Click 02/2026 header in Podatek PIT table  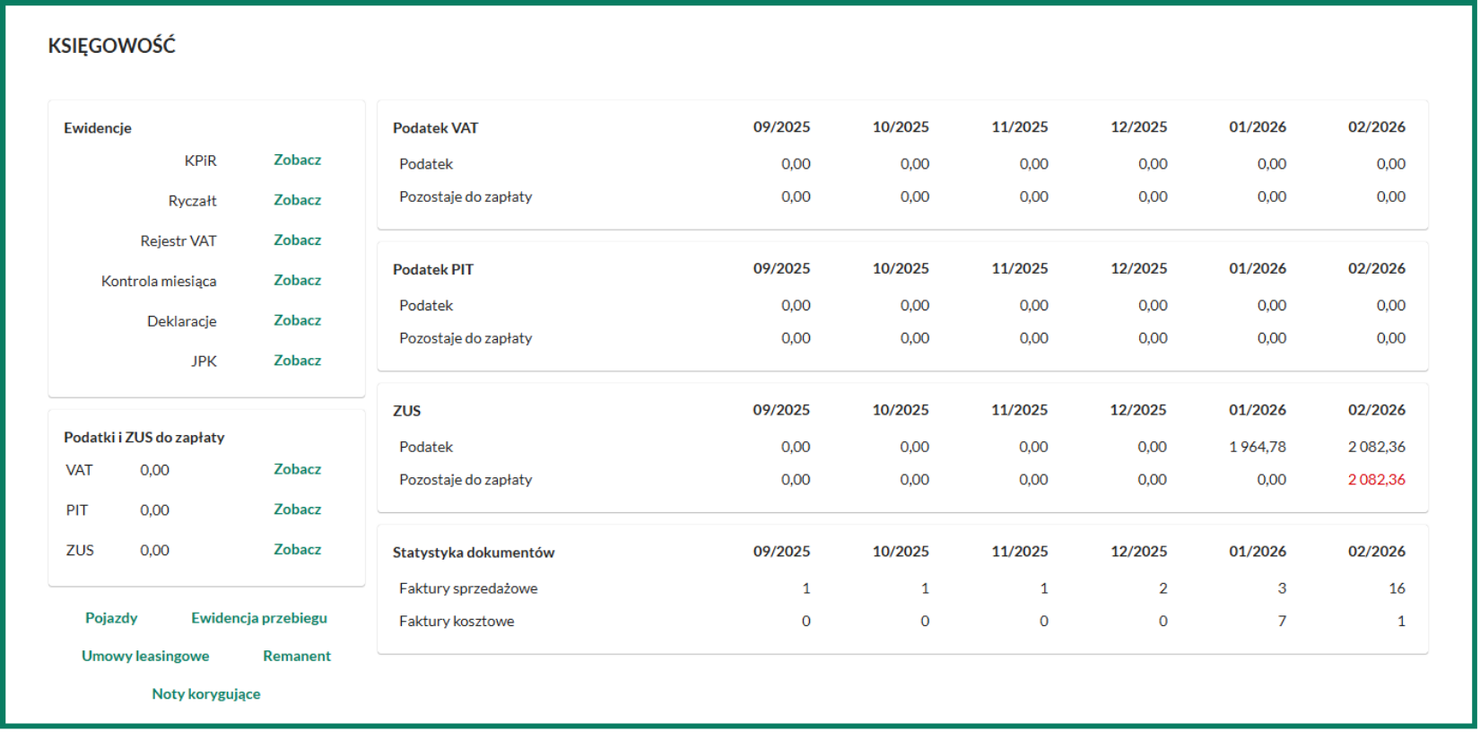[1377, 268]
